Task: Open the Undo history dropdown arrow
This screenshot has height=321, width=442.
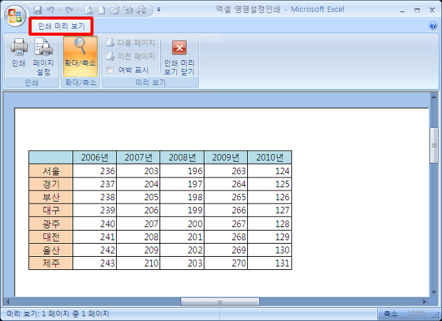Action: 59,10
